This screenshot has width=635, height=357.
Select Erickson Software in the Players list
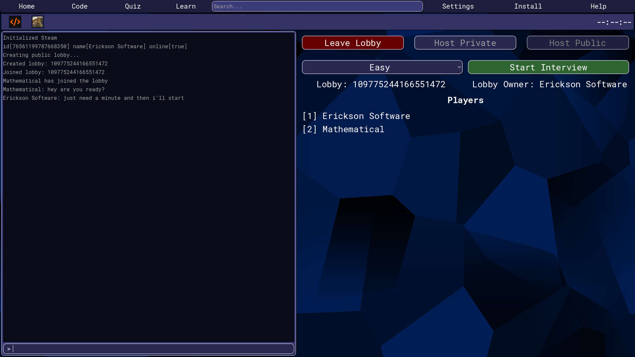[x=366, y=116]
